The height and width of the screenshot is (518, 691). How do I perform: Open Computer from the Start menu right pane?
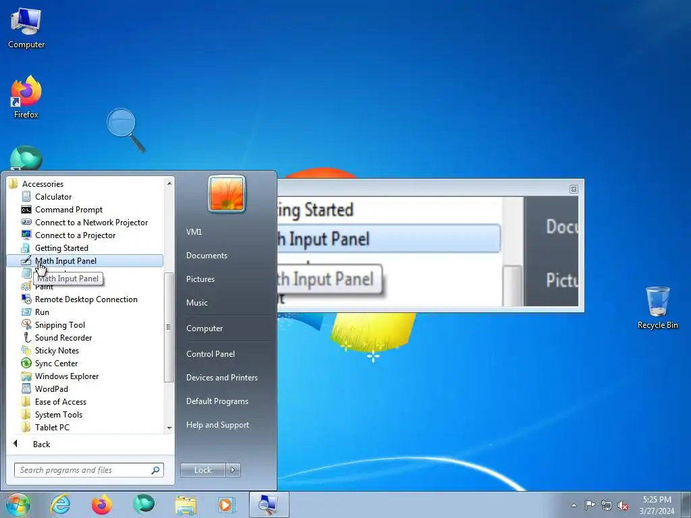tap(204, 328)
